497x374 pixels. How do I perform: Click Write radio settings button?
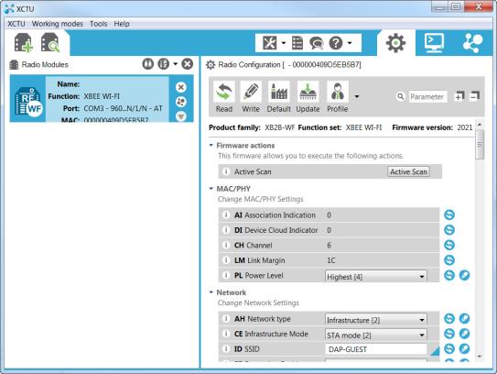tap(251, 97)
